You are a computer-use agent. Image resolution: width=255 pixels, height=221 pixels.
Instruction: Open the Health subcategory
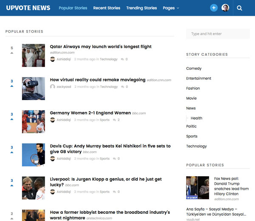coord(196,118)
